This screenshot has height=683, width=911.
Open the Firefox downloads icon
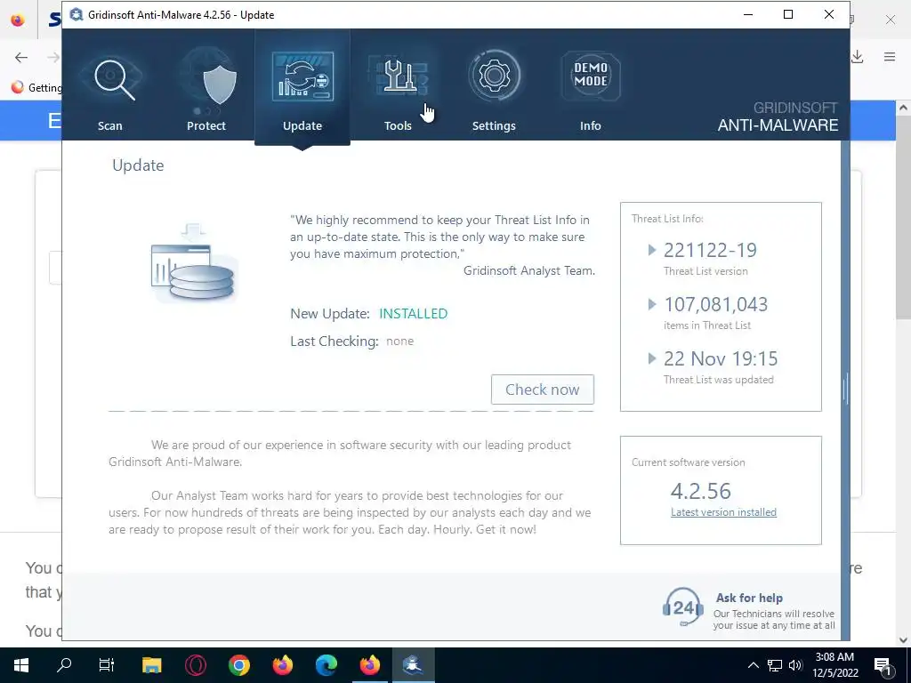click(857, 57)
